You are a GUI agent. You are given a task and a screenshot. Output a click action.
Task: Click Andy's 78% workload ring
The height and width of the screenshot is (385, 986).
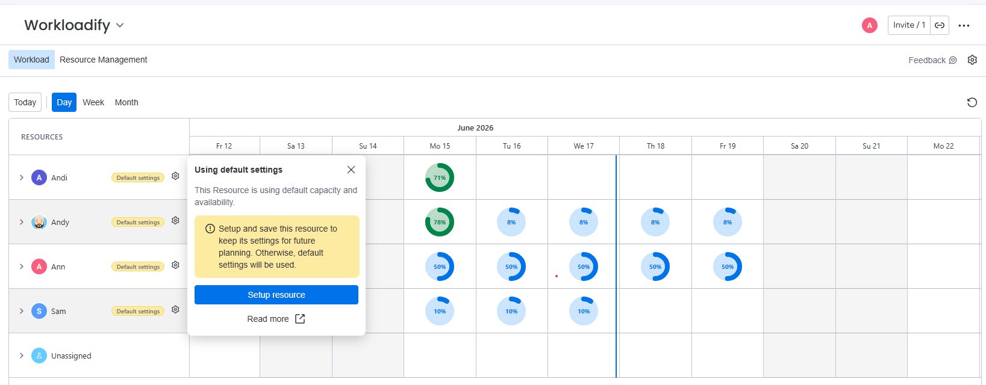[x=440, y=222]
